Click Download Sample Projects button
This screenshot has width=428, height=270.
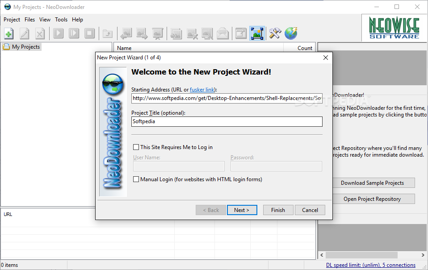[373, 183]
